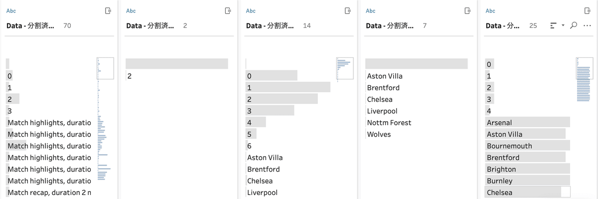Open Abc type dropdown of the 7-value field
The width and height of the screenshot is (598, 199).
(x=370, y=10)
